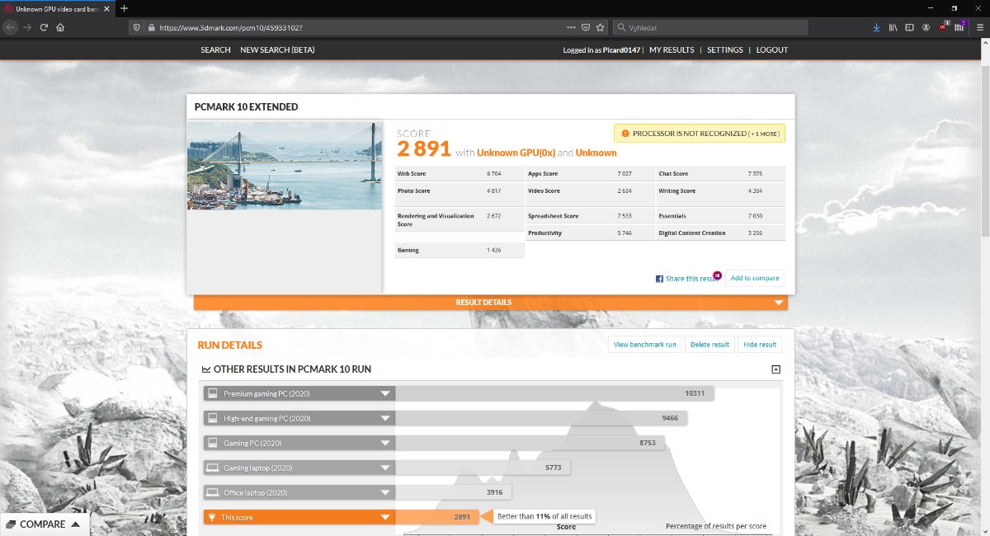This screenshot has width=990, height=536.
Task: Collapse the Other Results section toggle
Action: (775, 369)
